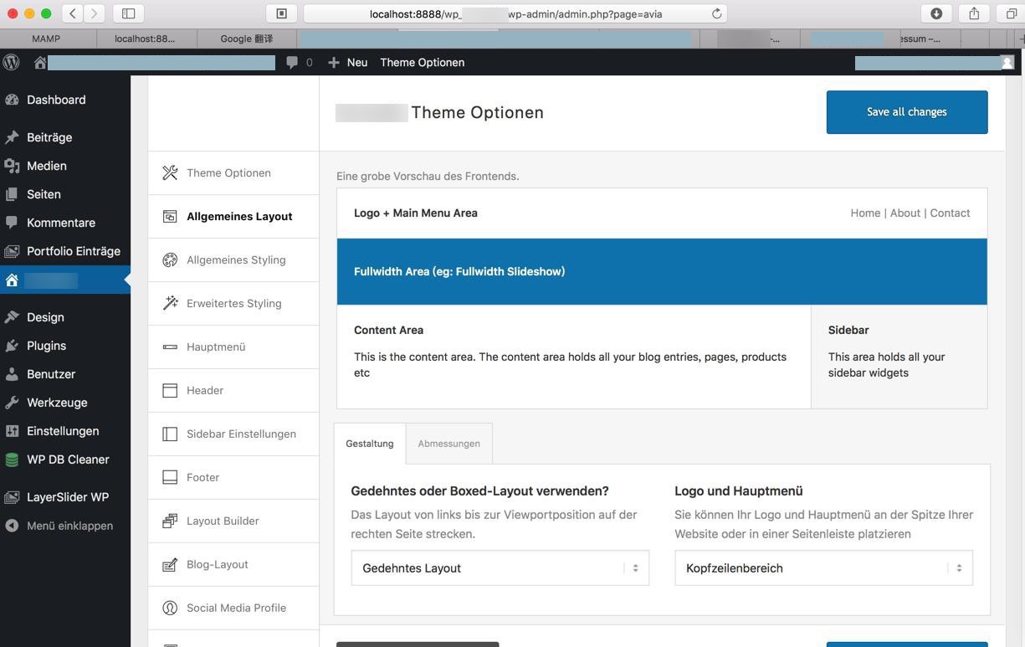1025x647 pixels.
Task: Click the Safari reload page icon
Action: pos(716,13)
